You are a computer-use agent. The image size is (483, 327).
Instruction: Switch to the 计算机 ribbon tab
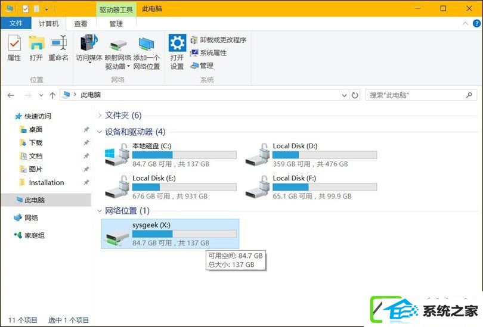tap(49, 23)
